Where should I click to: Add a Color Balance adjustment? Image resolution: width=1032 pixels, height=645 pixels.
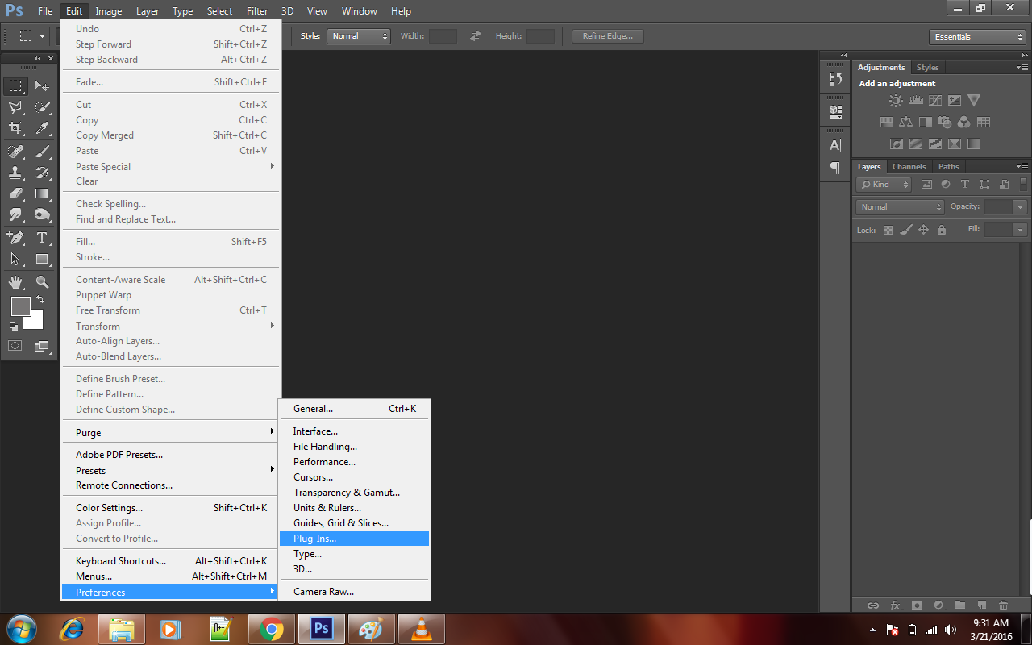pos(905,123)
